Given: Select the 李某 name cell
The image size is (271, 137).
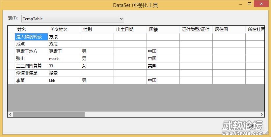Looking at the screenshot, I should 32,81.
